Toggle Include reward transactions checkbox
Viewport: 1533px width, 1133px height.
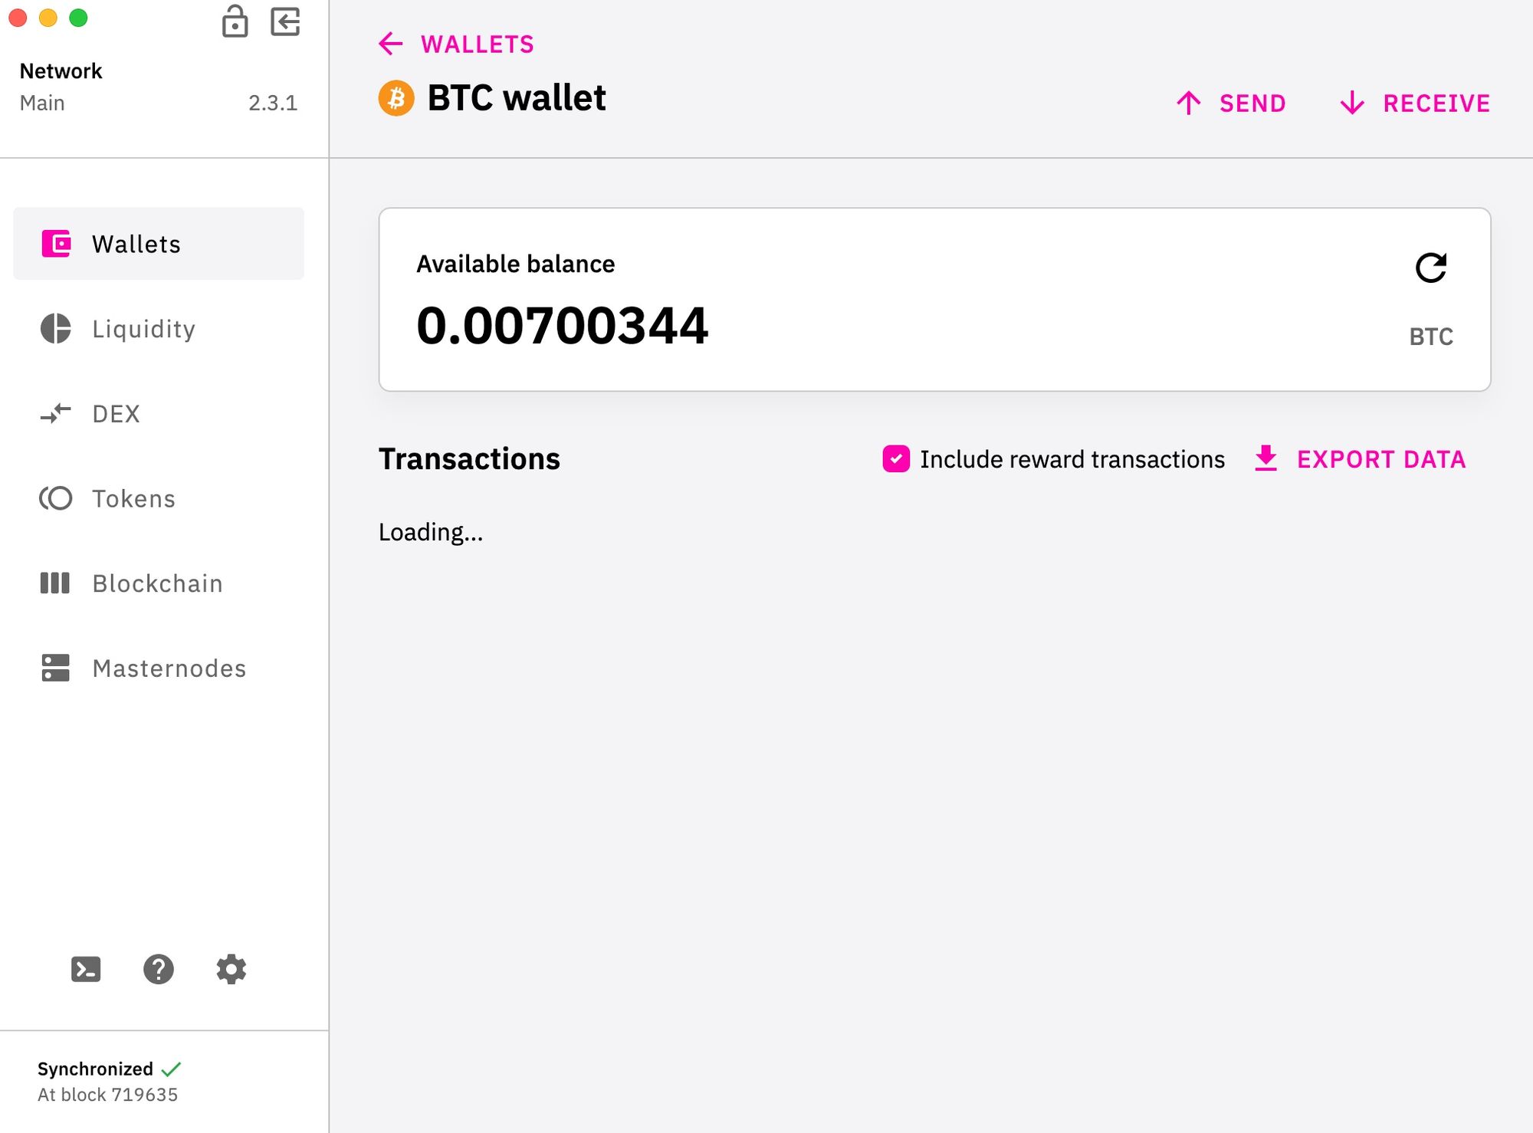[x=896, y=458]
